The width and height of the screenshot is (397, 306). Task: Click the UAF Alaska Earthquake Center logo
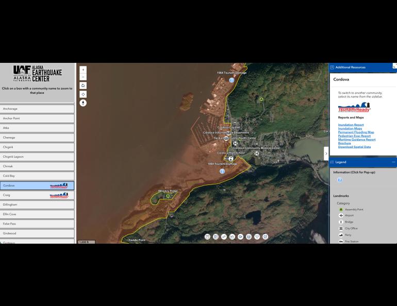[38, 73]
